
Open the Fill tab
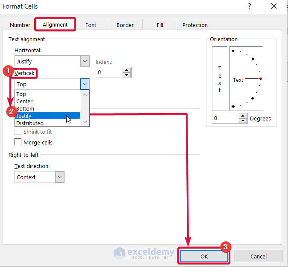tap(160, 25)
